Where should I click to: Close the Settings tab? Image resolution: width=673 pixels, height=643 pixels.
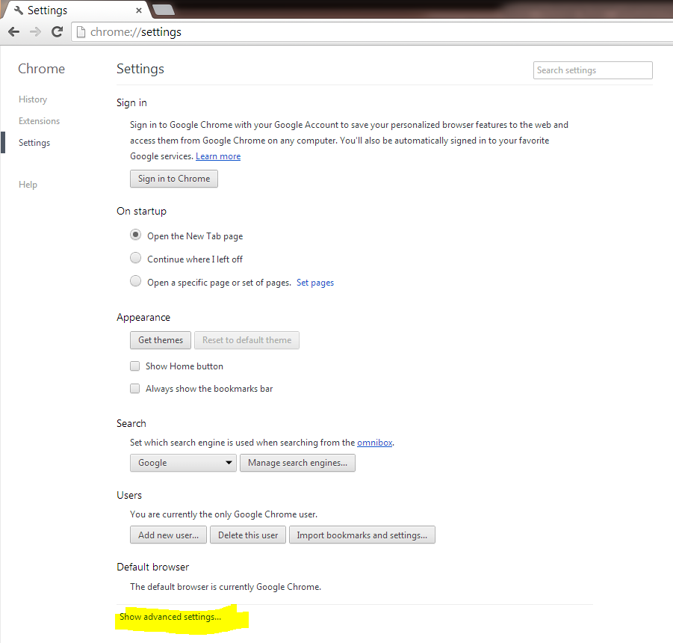pyautogui.click(x=139, y=10)
